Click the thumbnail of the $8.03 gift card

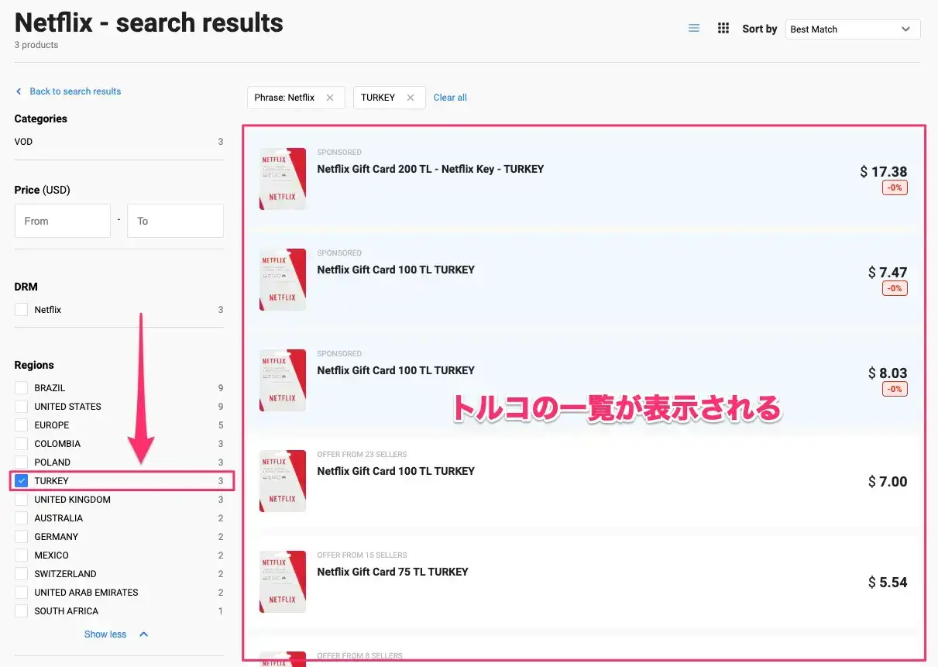[x=283, y=380]
